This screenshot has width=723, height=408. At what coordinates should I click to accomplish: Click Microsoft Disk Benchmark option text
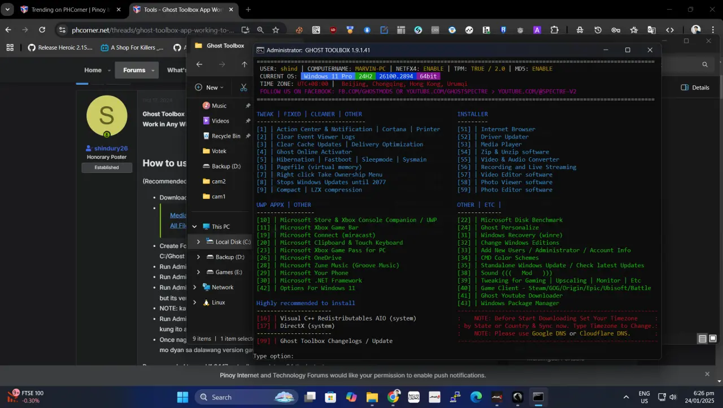pyautogui.click(x=521, y=220)
